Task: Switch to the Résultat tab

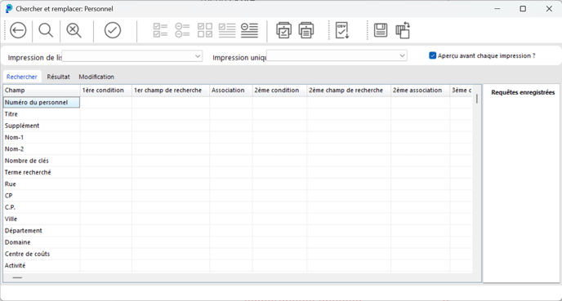Action: point(59,77)
